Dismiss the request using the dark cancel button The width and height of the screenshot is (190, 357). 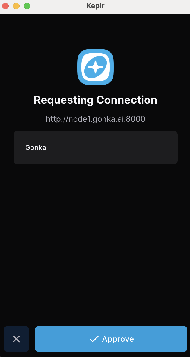[x=16, y=339]
